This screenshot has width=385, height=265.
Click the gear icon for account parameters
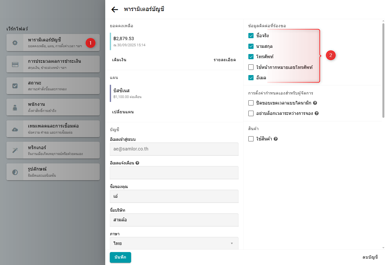tap(15, 43)
